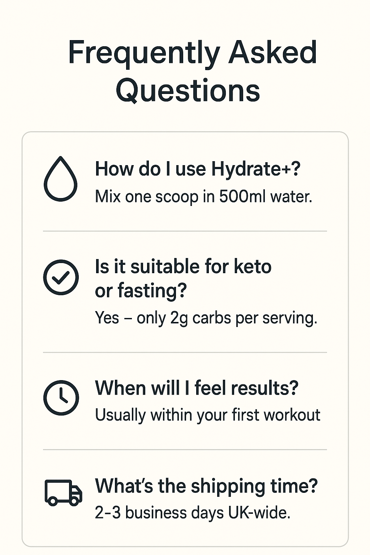Image resolution: width=370 pixels, height=555 pixels.
Task: Select the 'Mix one scoop in 500ml water.' answer
Action: 203,197
